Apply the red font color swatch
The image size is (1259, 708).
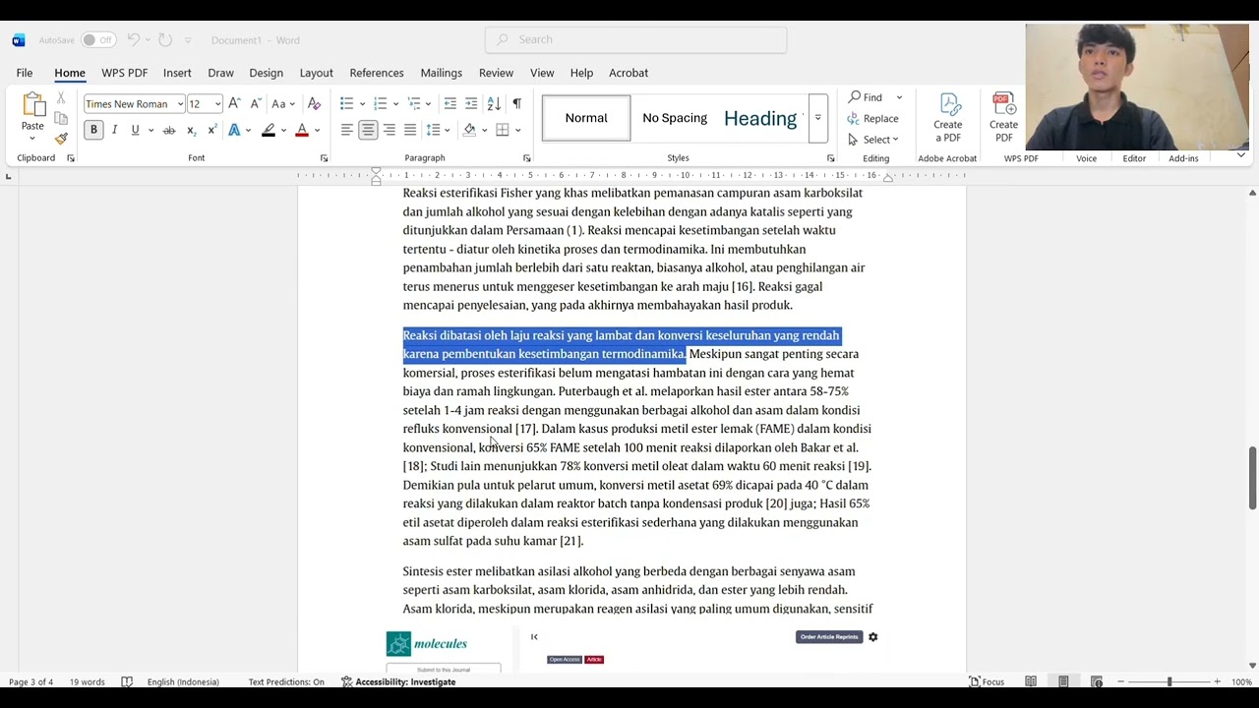click(x=302, y=131)
